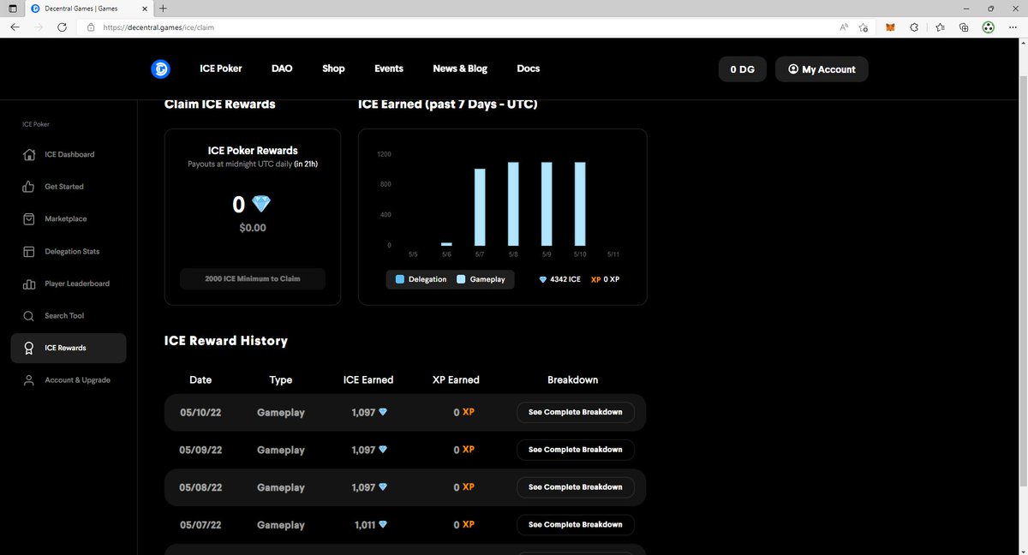Image resolution: width=1028 pixels, height=555 pixels.
Task: Open browser Collections
Action: [964, 27]
